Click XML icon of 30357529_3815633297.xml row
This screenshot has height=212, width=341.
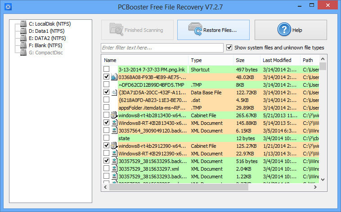coord(114,169)
